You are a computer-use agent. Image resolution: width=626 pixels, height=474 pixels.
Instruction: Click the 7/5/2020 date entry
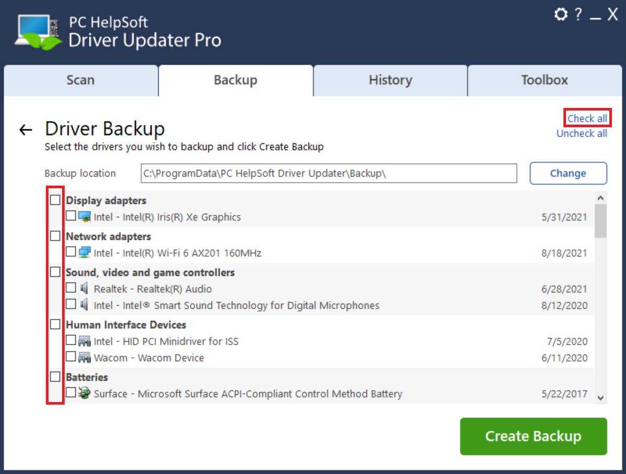tap(567, 342)
